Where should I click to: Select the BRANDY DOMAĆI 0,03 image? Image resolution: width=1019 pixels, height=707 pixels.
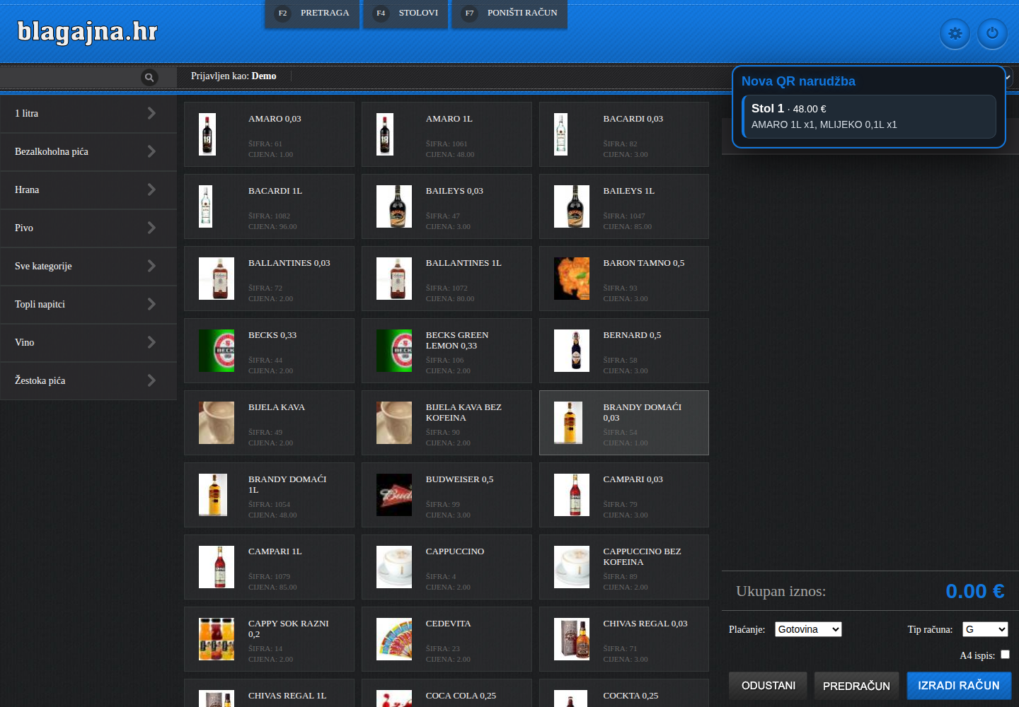[568, 423]
